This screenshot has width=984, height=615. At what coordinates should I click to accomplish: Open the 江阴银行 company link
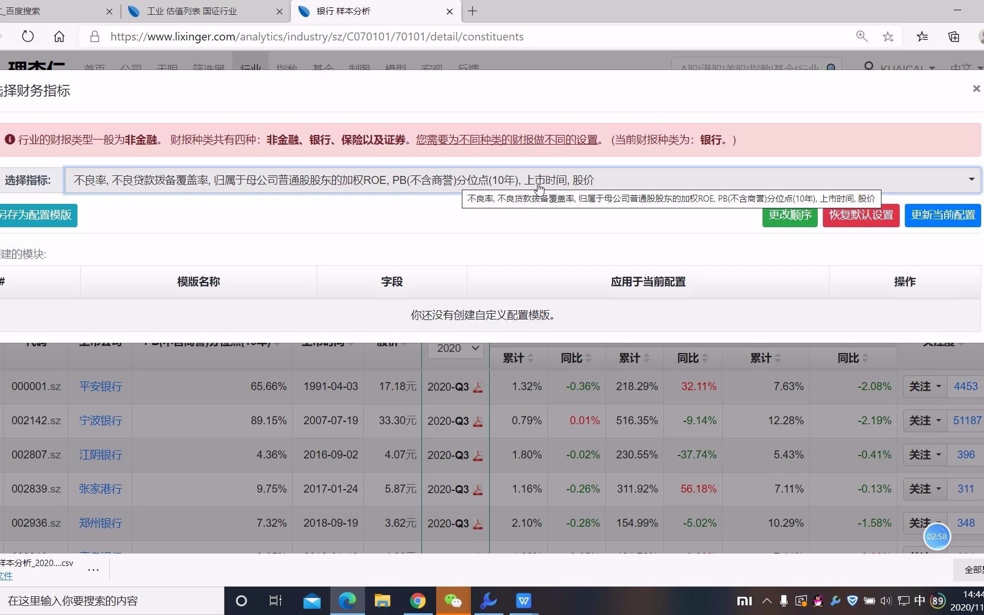click(100, 455)
